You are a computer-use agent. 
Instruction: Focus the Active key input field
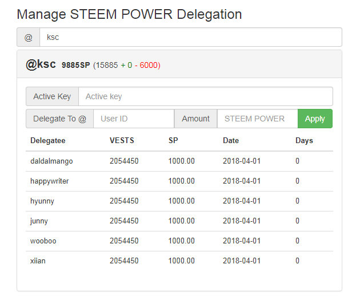(x=206, y=96)
